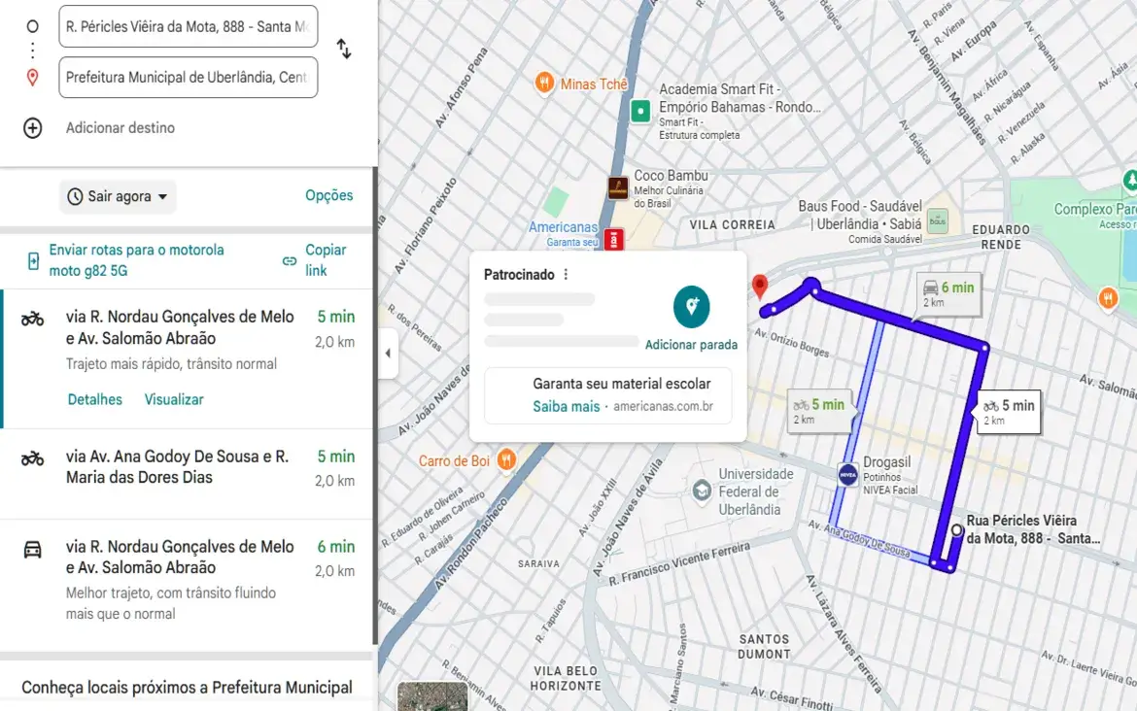
Task: Click the Minas Tchê restaurant marker
Action: point(544,85)
